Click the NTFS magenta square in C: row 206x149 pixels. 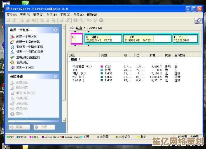point(102,66)
